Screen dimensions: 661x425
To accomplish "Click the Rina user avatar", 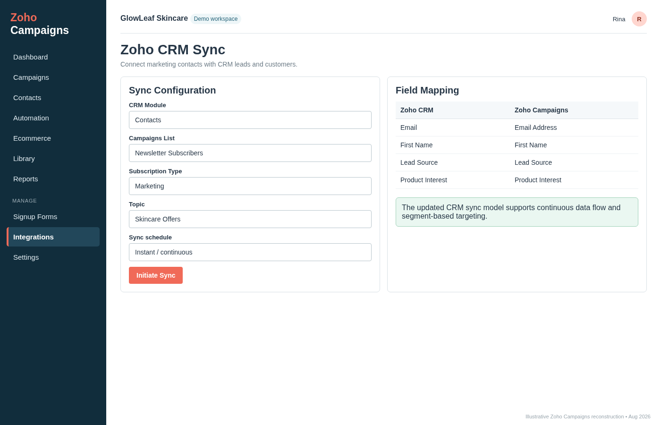I will [x=639, y=19].
